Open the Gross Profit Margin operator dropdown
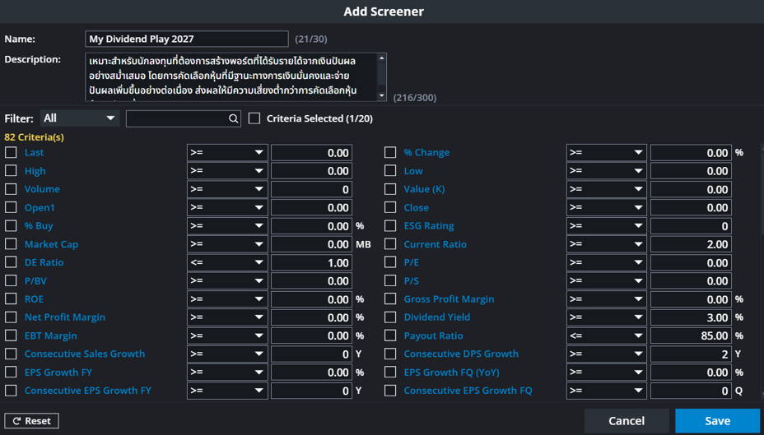 pyautogui.click(x=606, y=299)
